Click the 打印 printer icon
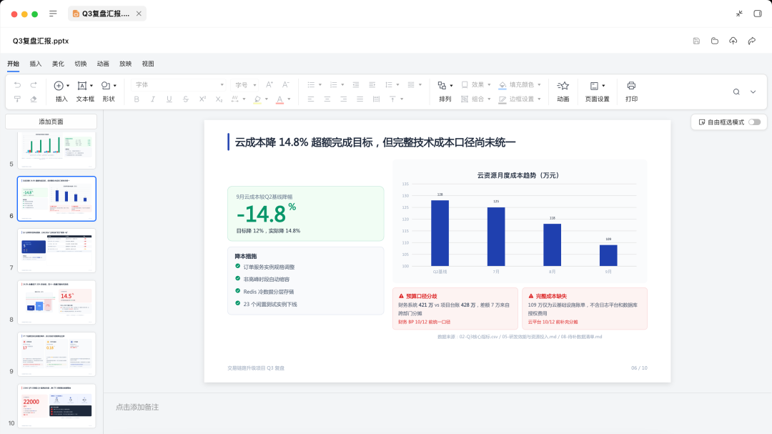Screen dimensions: 772x434 coord(631,86)
